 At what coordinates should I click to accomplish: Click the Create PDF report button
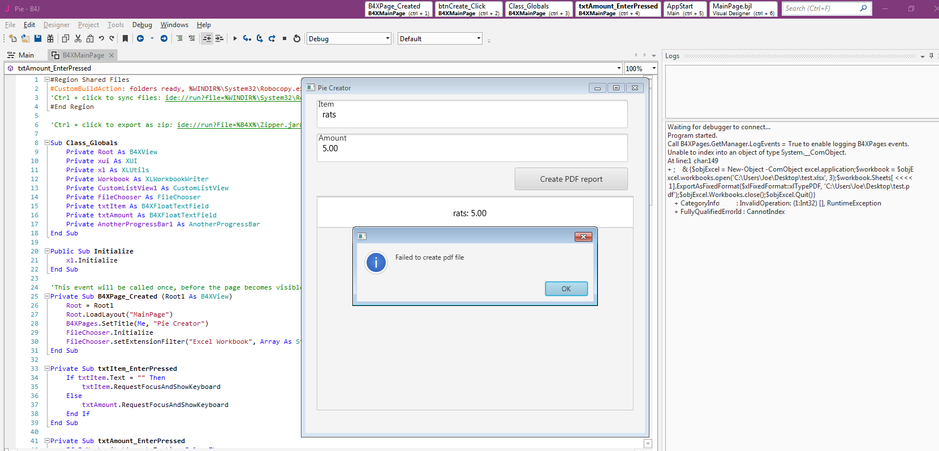pyautogui.click(x=571, y=179)
